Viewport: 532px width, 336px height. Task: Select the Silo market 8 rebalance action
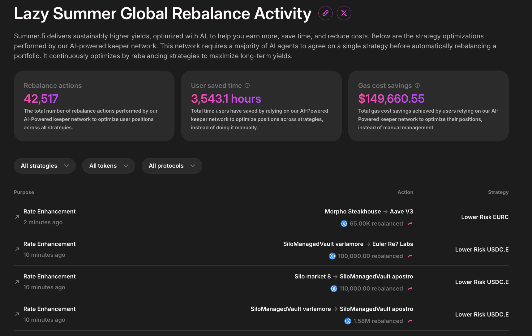(x=354, y=277)
